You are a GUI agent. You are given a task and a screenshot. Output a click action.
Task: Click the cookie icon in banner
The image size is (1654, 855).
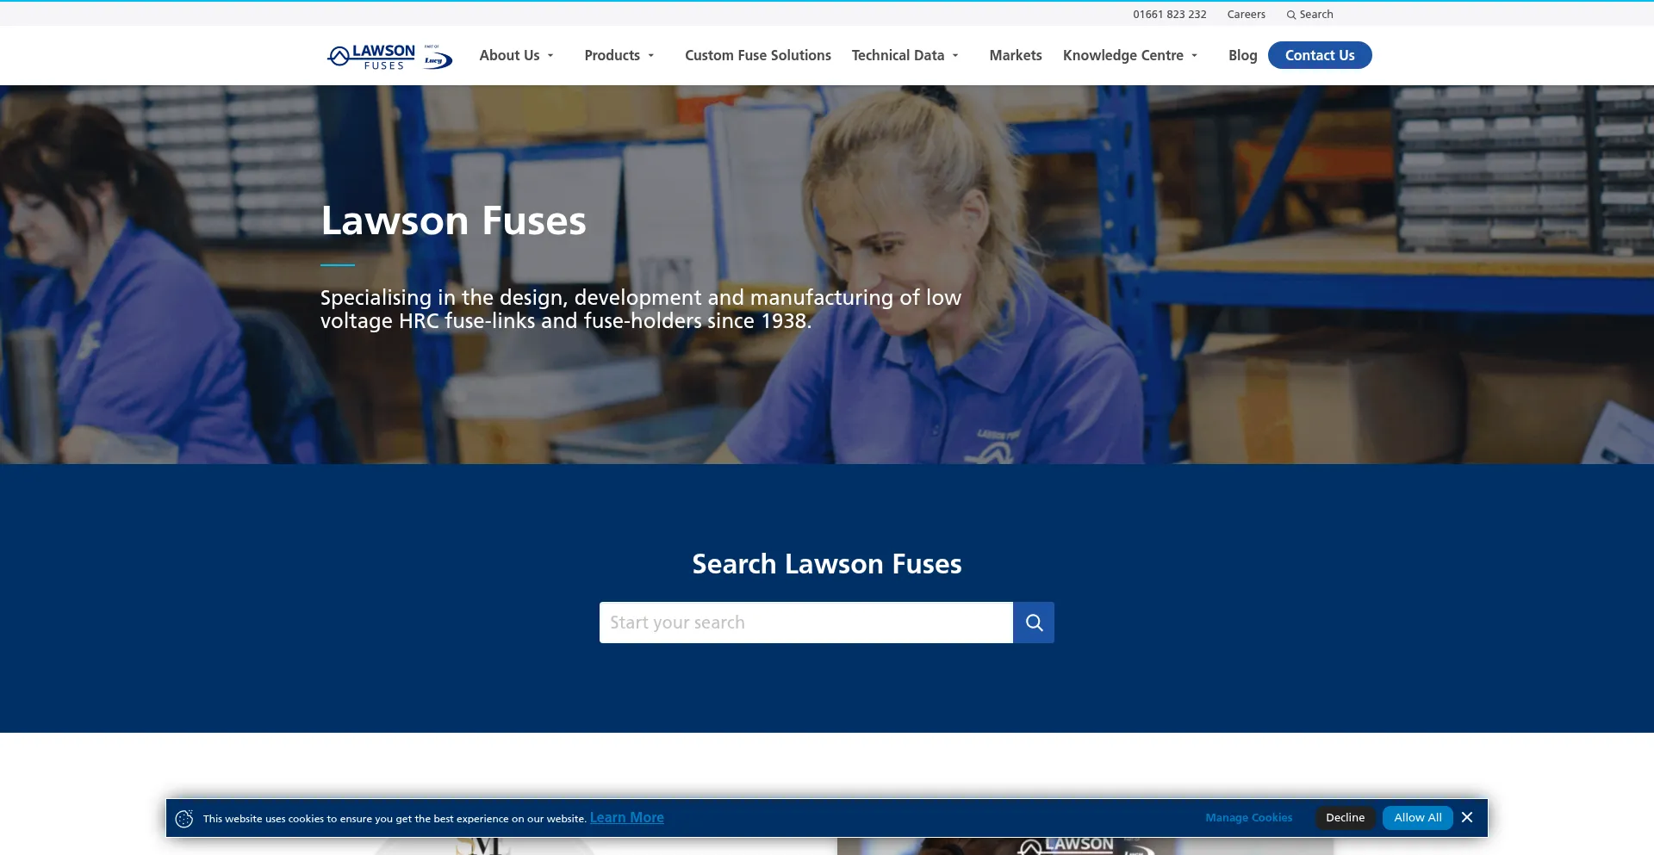pyautogui.click(x=184, y=818)
